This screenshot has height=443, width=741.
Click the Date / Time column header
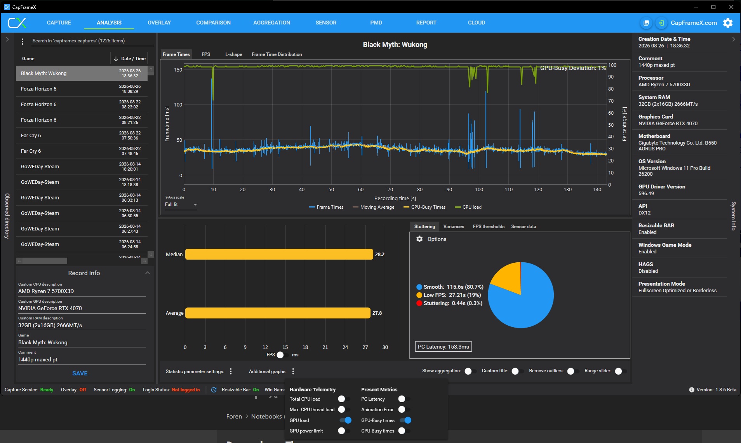134,59
